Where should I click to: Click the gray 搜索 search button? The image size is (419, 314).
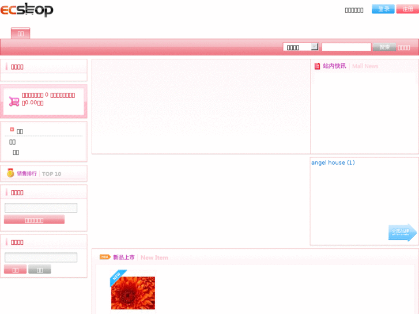pos(384,47)
